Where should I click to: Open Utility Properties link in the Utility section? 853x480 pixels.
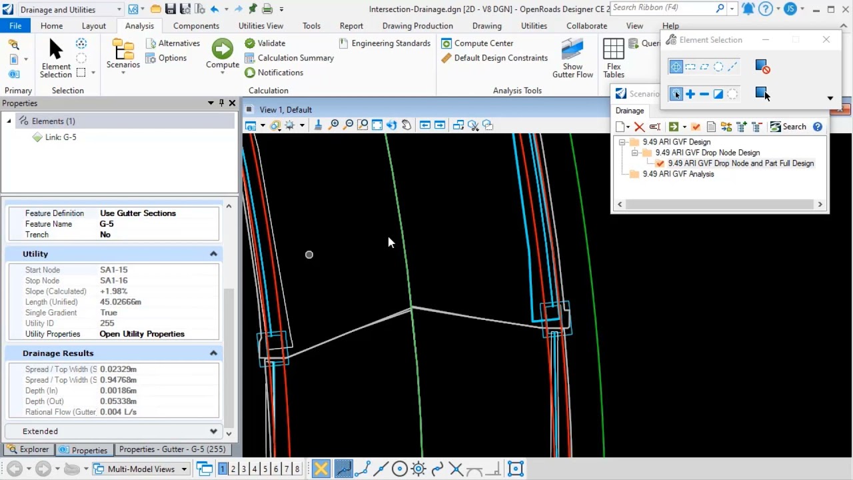142,334
